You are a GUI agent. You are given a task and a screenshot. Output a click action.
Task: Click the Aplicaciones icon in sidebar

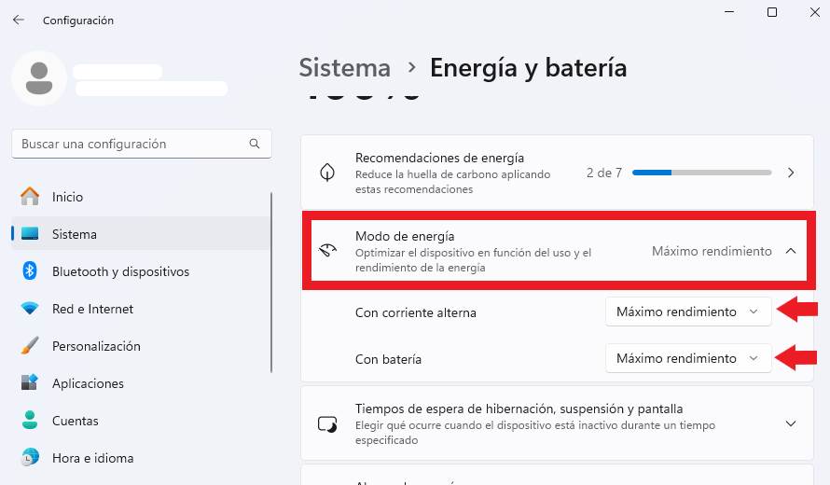click(x=30, y=382)
